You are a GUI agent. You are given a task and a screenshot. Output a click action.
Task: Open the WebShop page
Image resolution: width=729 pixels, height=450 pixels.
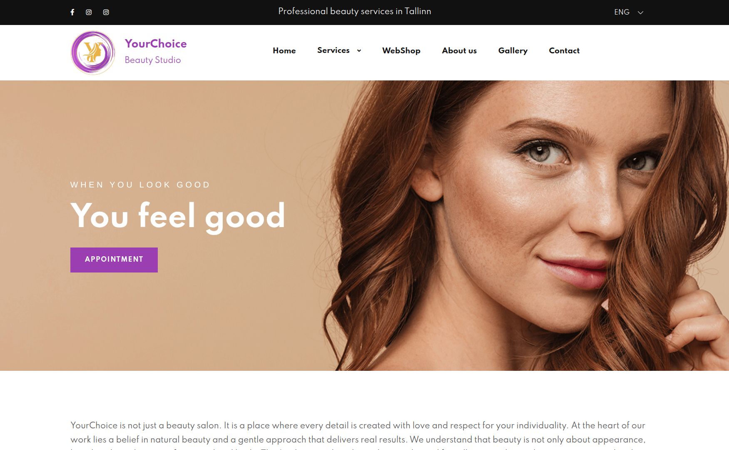pyautogui.click(x=401, y=50)
